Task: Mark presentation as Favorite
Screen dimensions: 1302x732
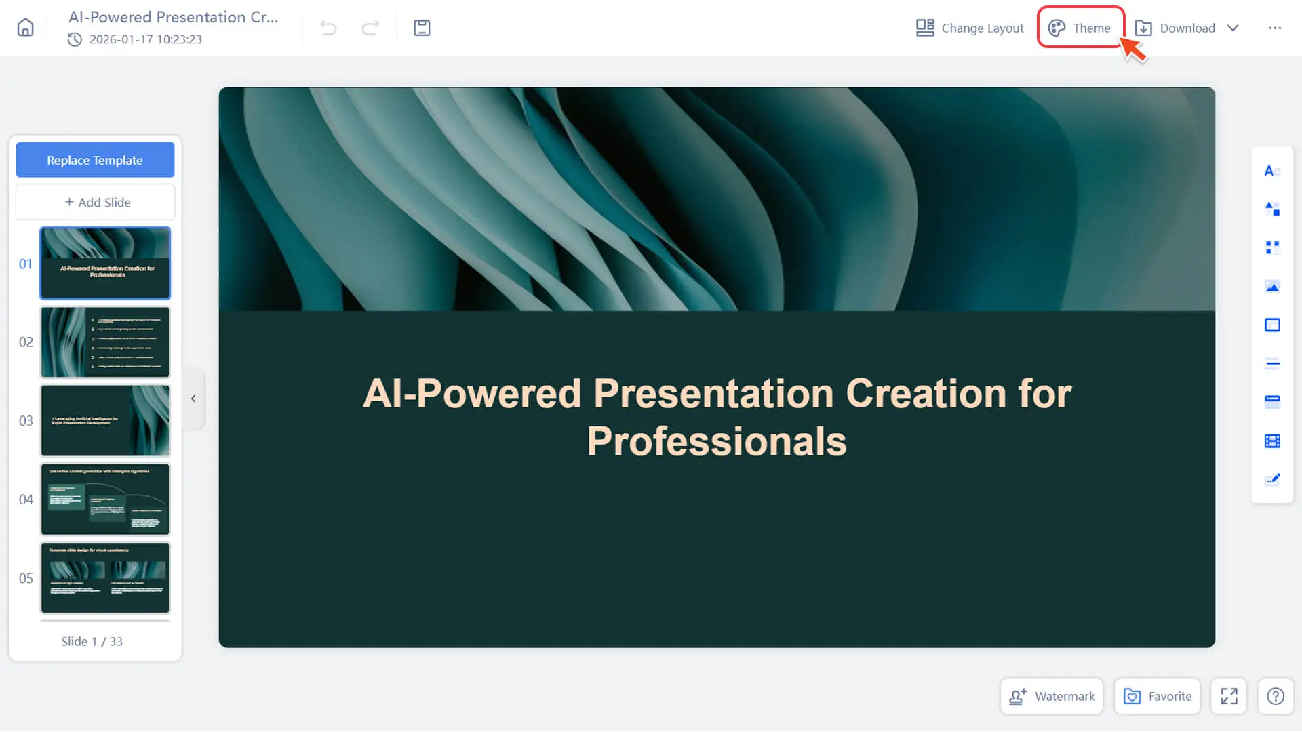Action: point(1158,696)
